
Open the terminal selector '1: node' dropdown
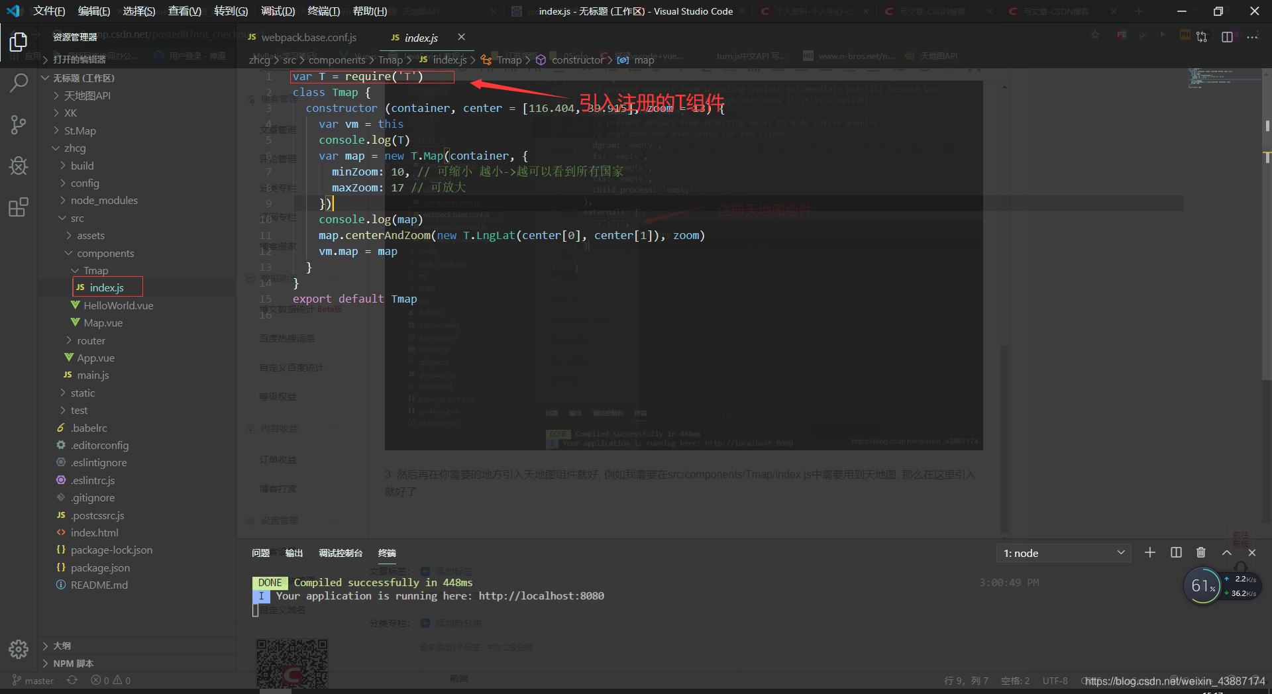1063,553
